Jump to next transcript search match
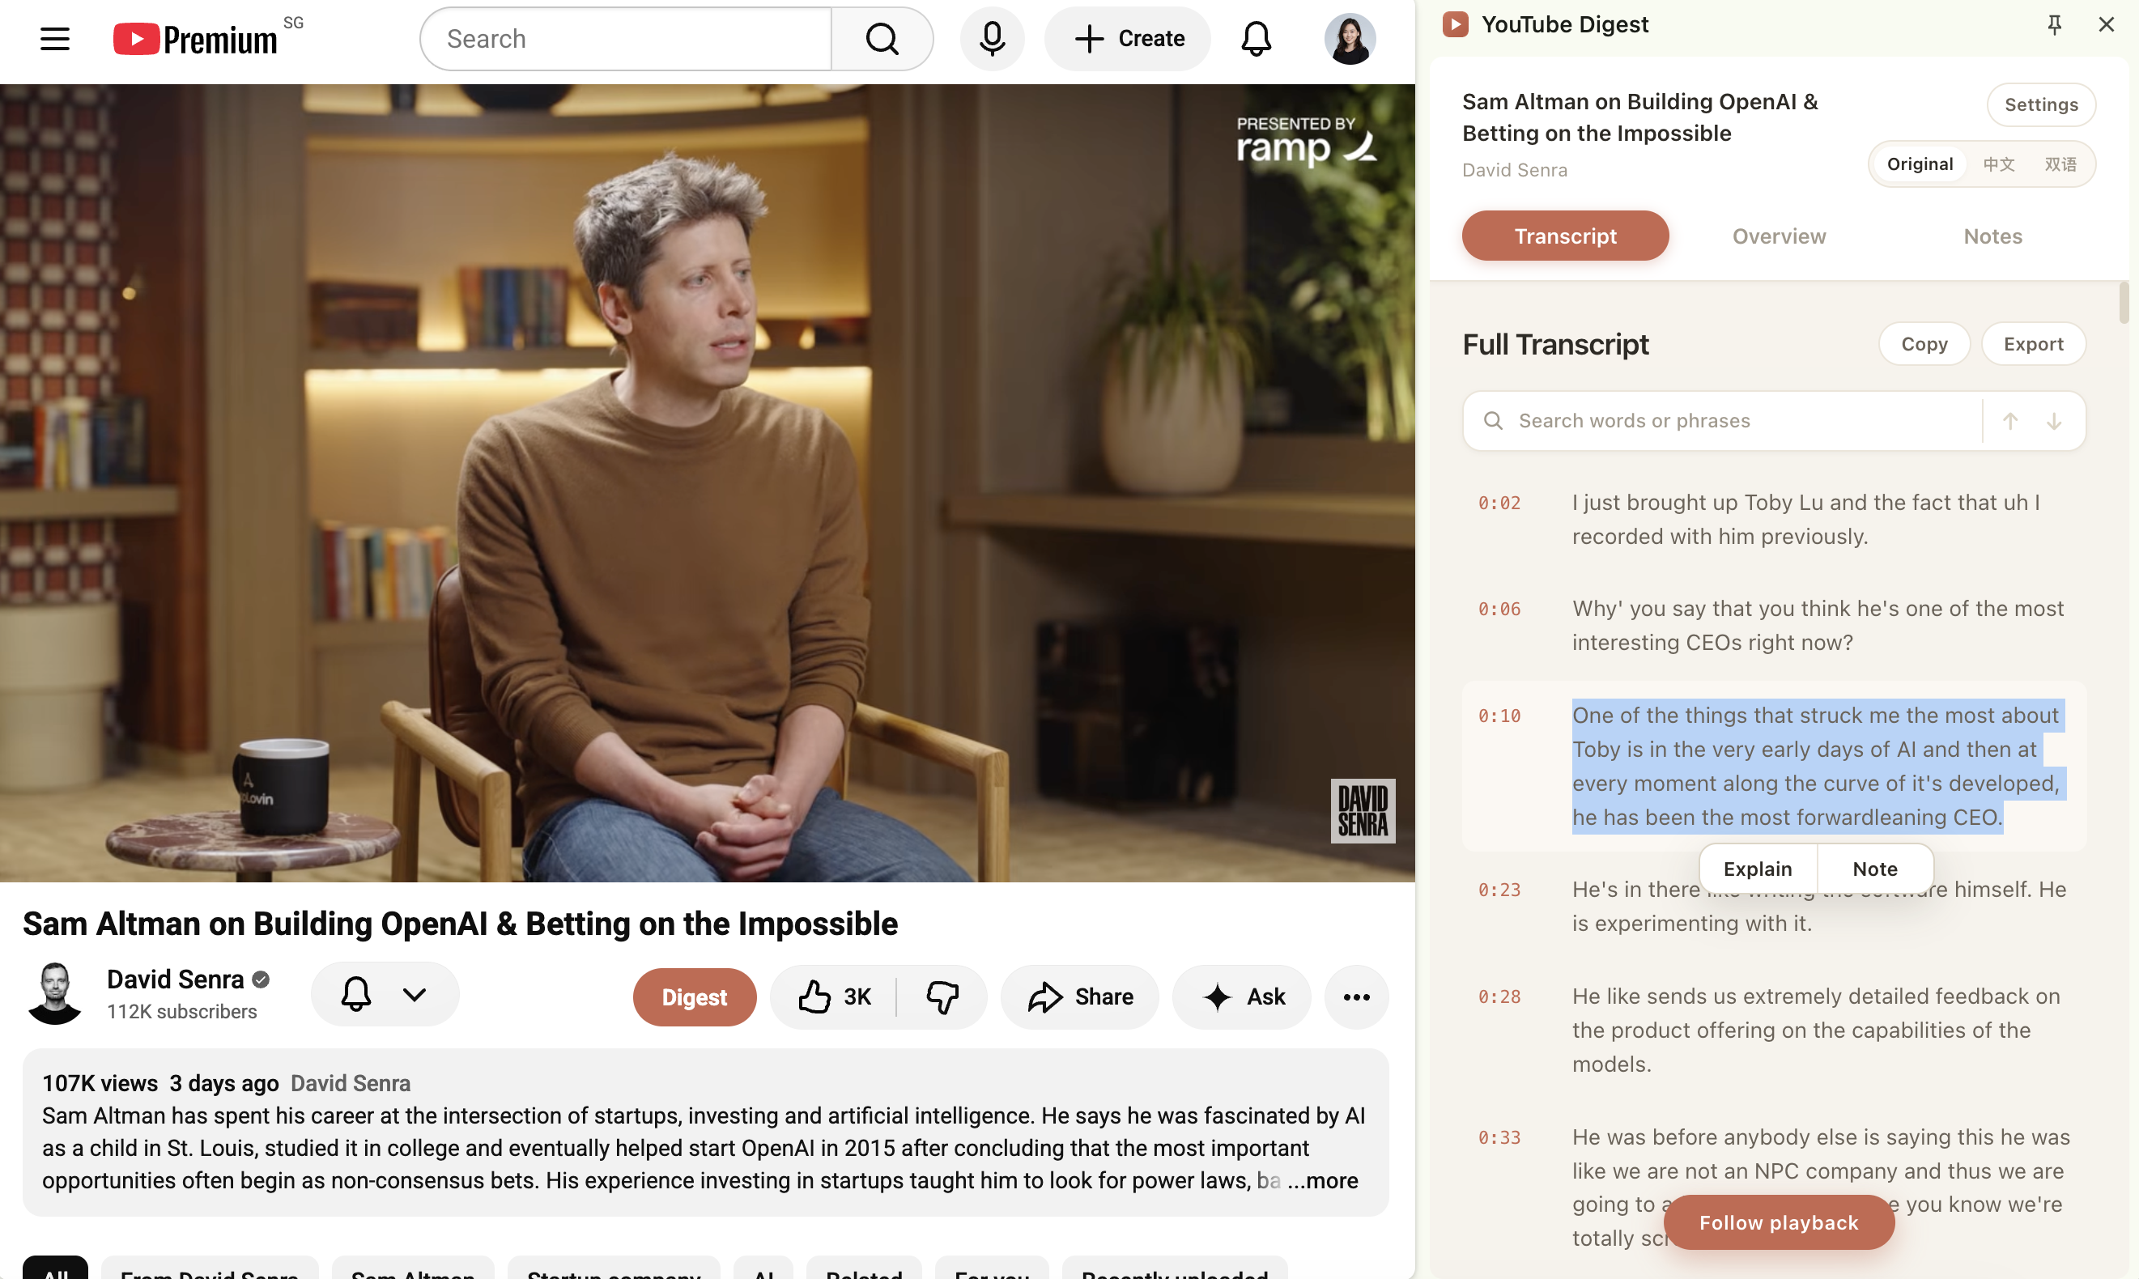 2055,421
